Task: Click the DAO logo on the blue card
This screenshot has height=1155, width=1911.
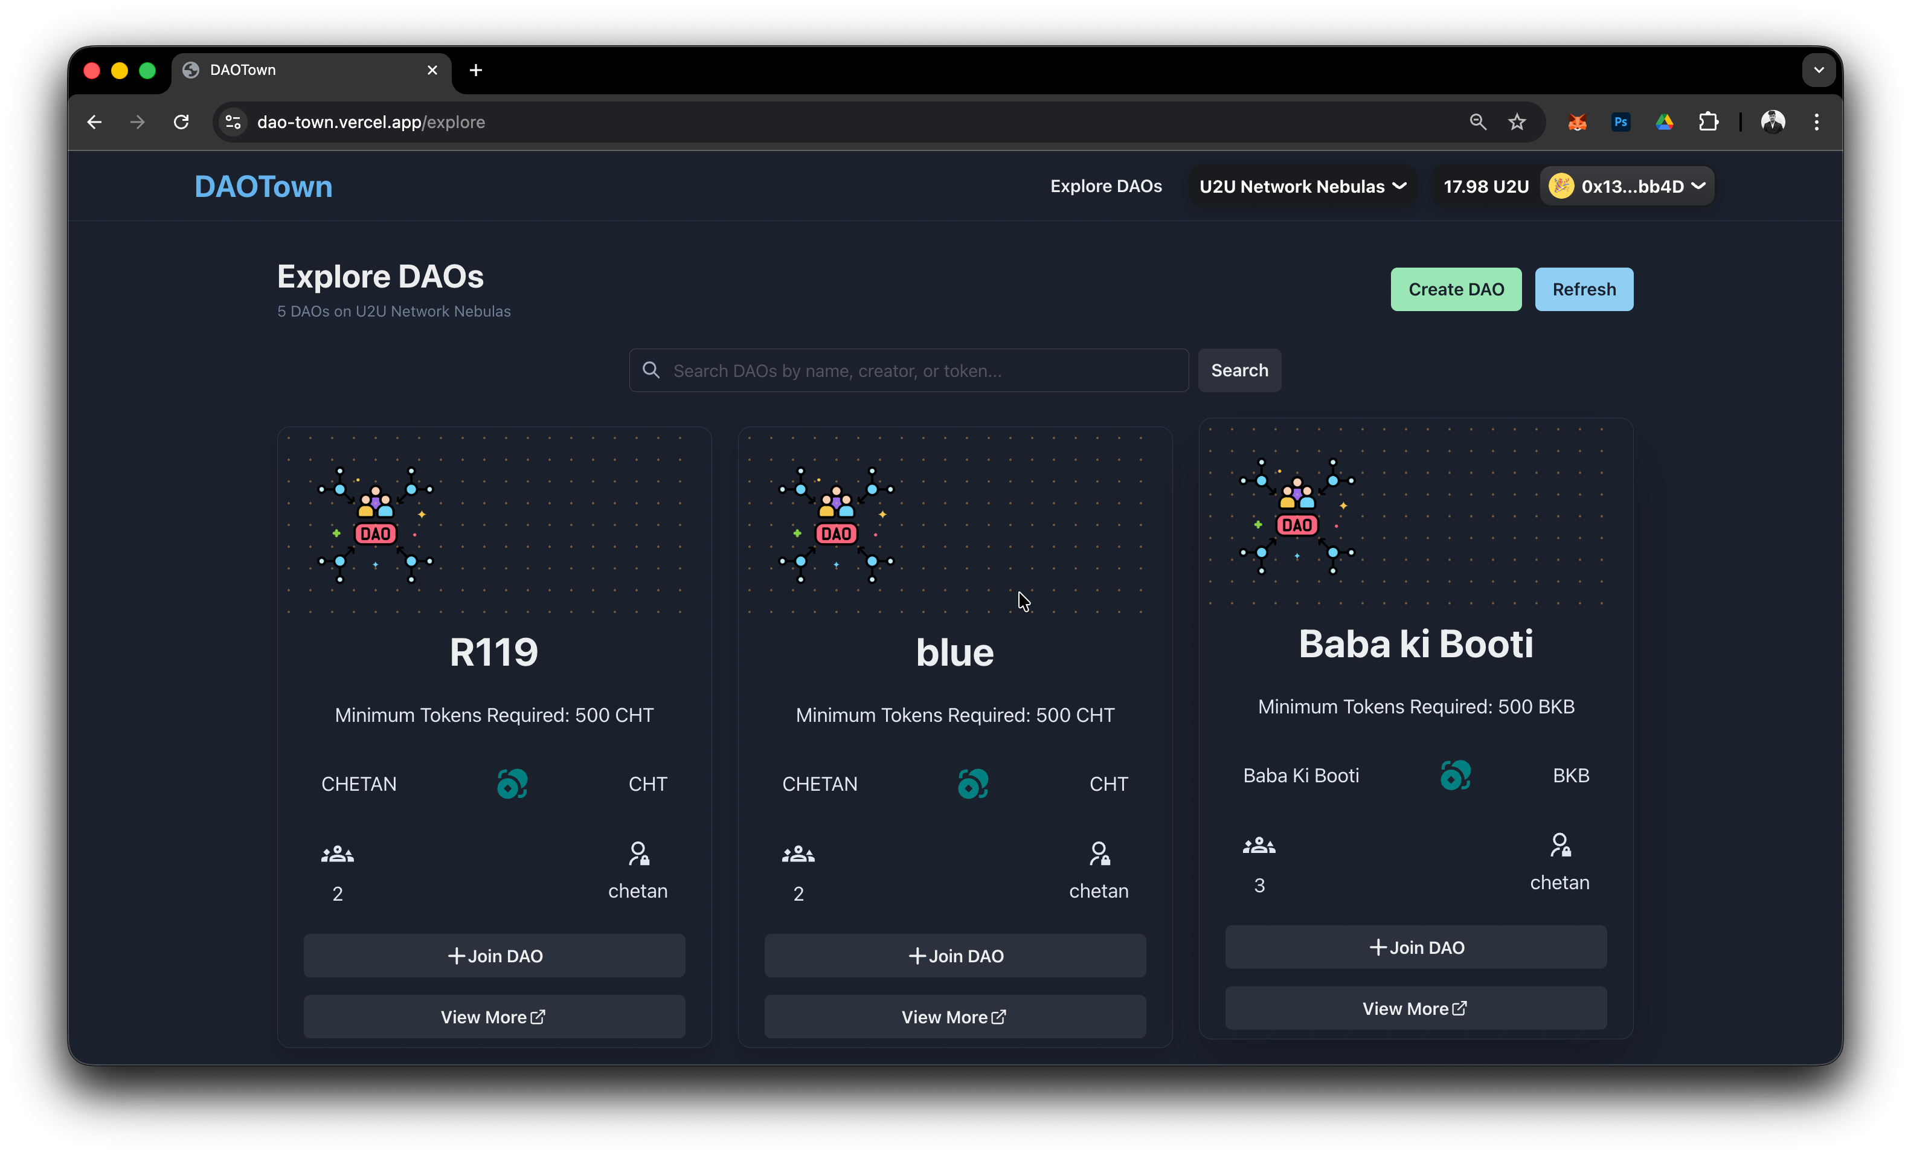Action: coord(836,525)
